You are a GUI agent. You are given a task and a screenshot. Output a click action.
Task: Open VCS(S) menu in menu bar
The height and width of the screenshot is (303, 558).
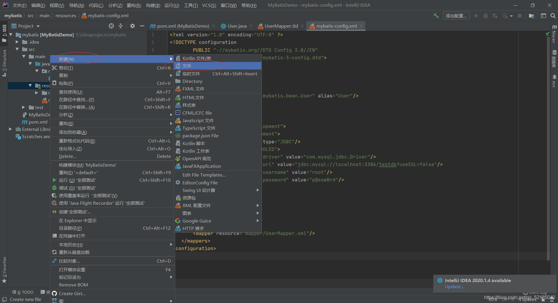[x=209, y=5]
